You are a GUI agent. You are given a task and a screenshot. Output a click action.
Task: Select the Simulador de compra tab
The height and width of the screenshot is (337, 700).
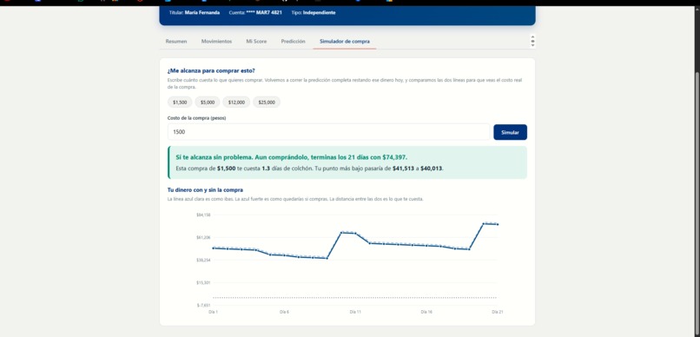344,42
